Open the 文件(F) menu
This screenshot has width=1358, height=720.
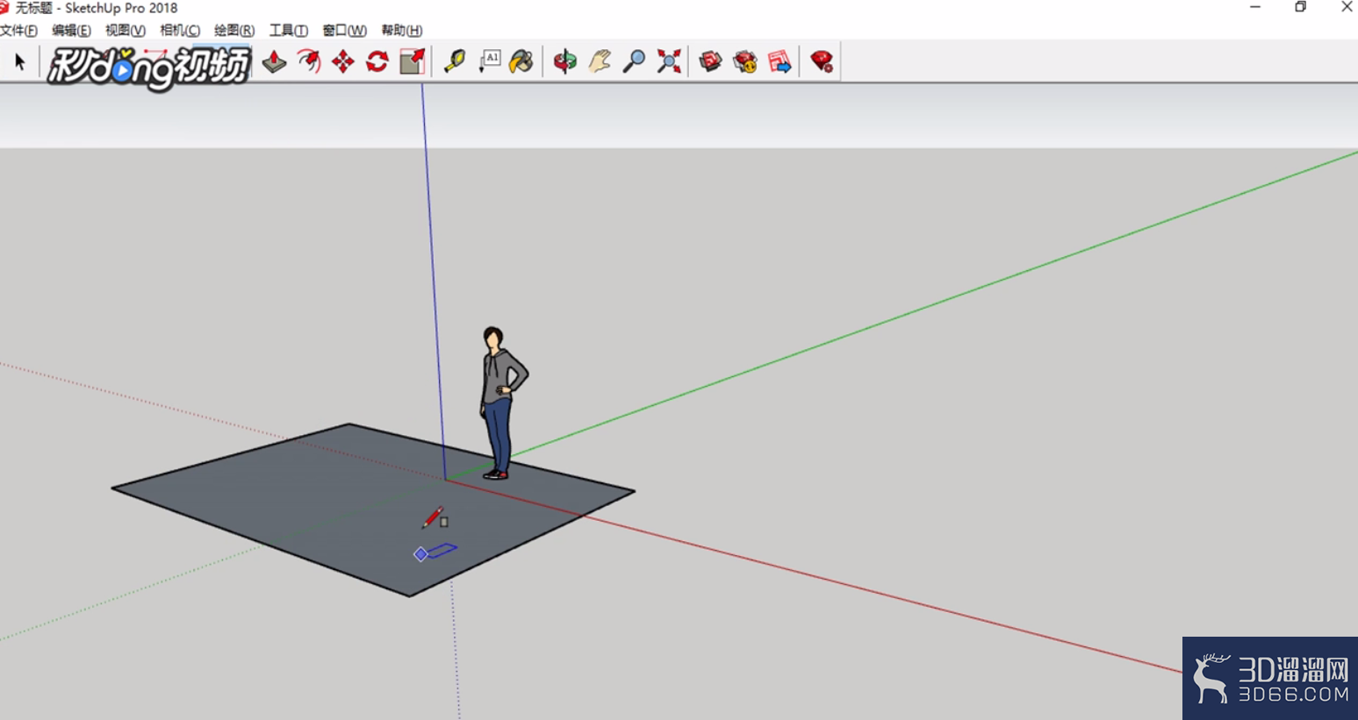(18, 30)
